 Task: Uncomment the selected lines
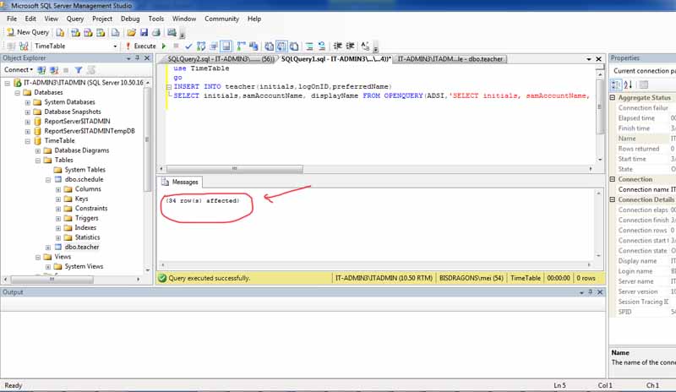click(322, 46)
